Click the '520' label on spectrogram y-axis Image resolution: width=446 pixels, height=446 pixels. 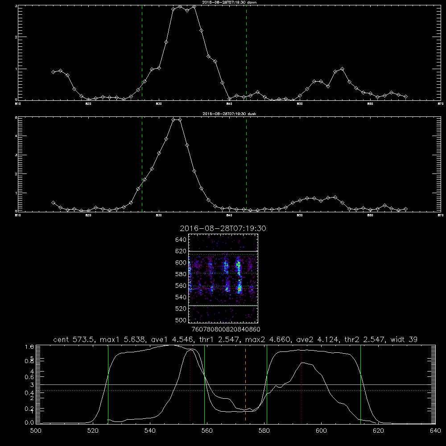point(181,309)
